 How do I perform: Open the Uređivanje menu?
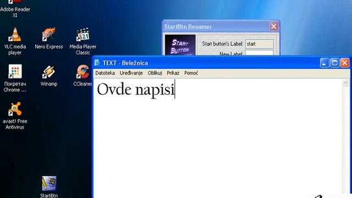coord(131,73)
